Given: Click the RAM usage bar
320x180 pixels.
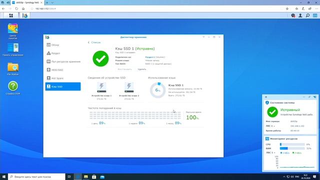Looking at the screenshot, I should coord(292,148).
